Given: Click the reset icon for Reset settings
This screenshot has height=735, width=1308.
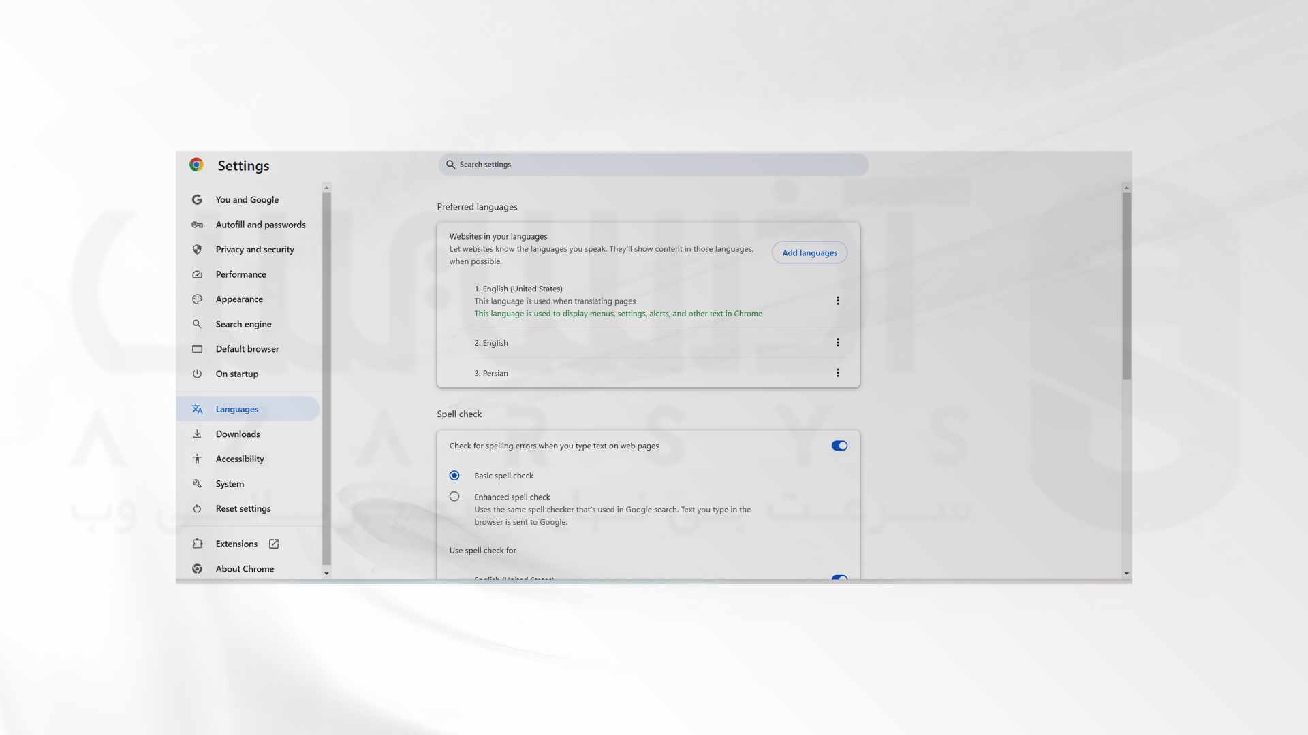Looking at the screenshot, I should (x=197, y=508).
